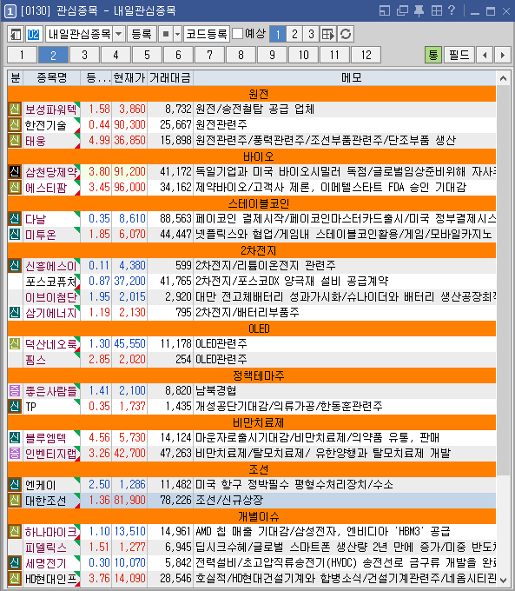Viewport: 515px width, 591px height.
Task: Toggle the green 통 button
Action: coord(433,55)
